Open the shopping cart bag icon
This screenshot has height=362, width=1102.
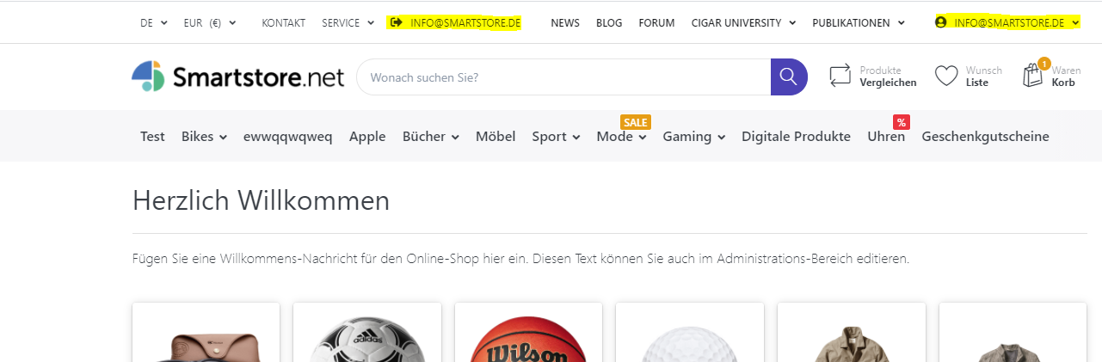coord(1032,77)
